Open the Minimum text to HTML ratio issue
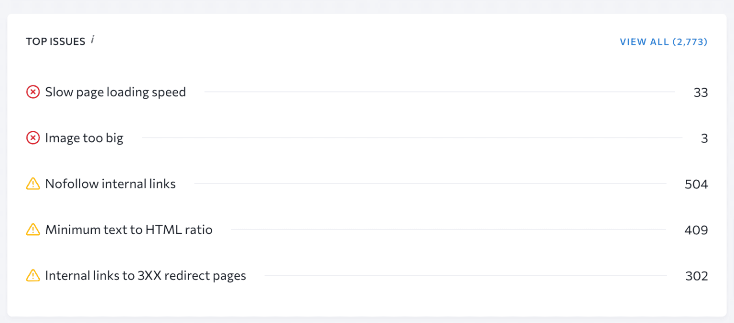Viewport: 734px width, 323px height. [129, 229]
